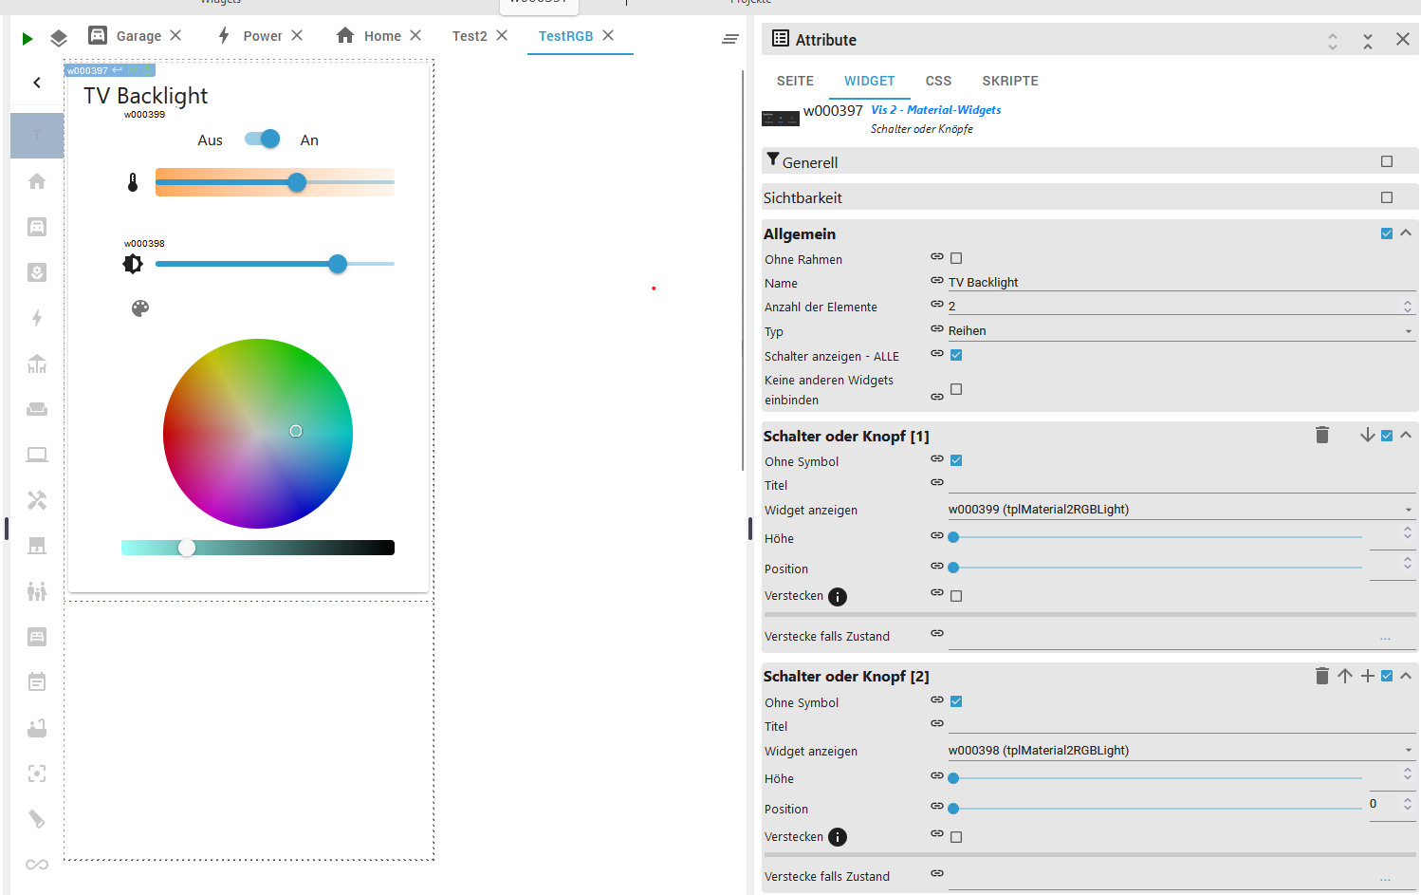Open the tab list menu icon

[729, 39]
